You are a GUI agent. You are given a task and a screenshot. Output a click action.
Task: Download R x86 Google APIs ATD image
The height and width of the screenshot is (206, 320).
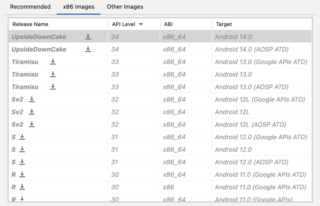click(x=22, y=187)
